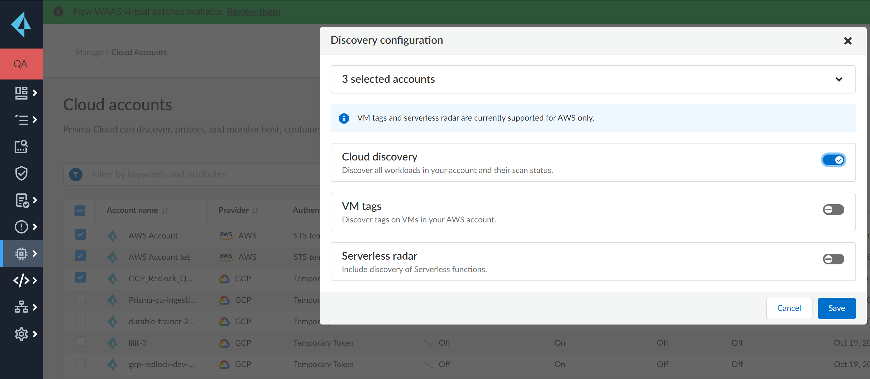
Task: Expand the settings menu chevron
Action: click(35, 334)
